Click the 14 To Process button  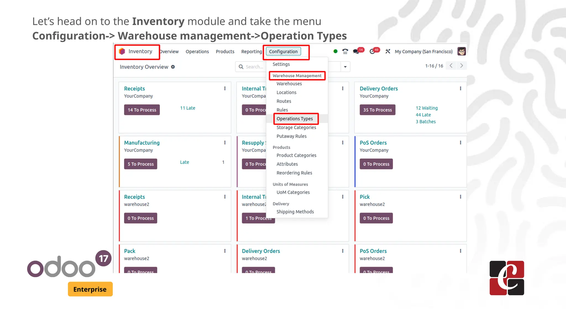coord(142,110)
